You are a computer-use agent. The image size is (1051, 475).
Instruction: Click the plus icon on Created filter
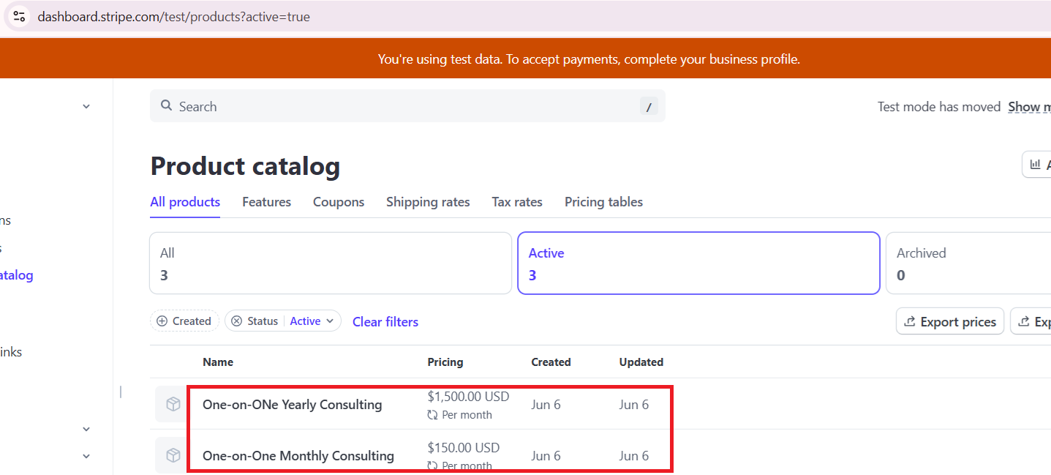162,321
